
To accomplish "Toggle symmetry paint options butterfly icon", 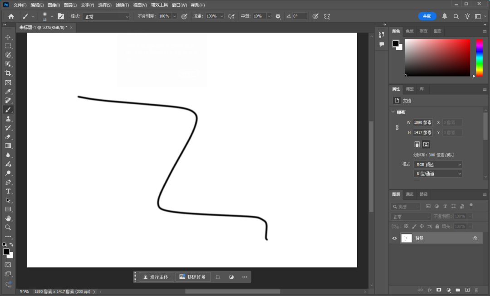I will pyautogui.click(x=327, y=17).
